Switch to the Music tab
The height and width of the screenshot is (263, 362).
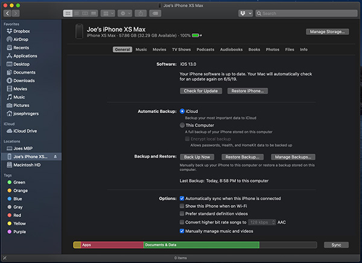pos(141,50)
